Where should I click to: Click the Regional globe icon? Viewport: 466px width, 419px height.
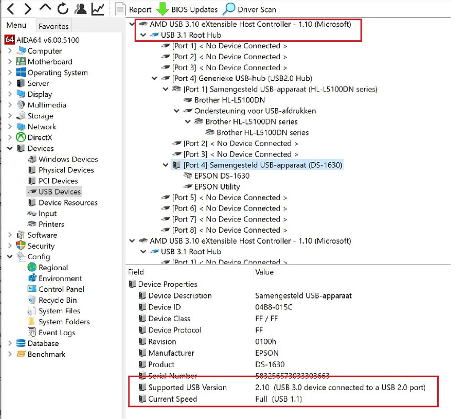pos(32,267)
